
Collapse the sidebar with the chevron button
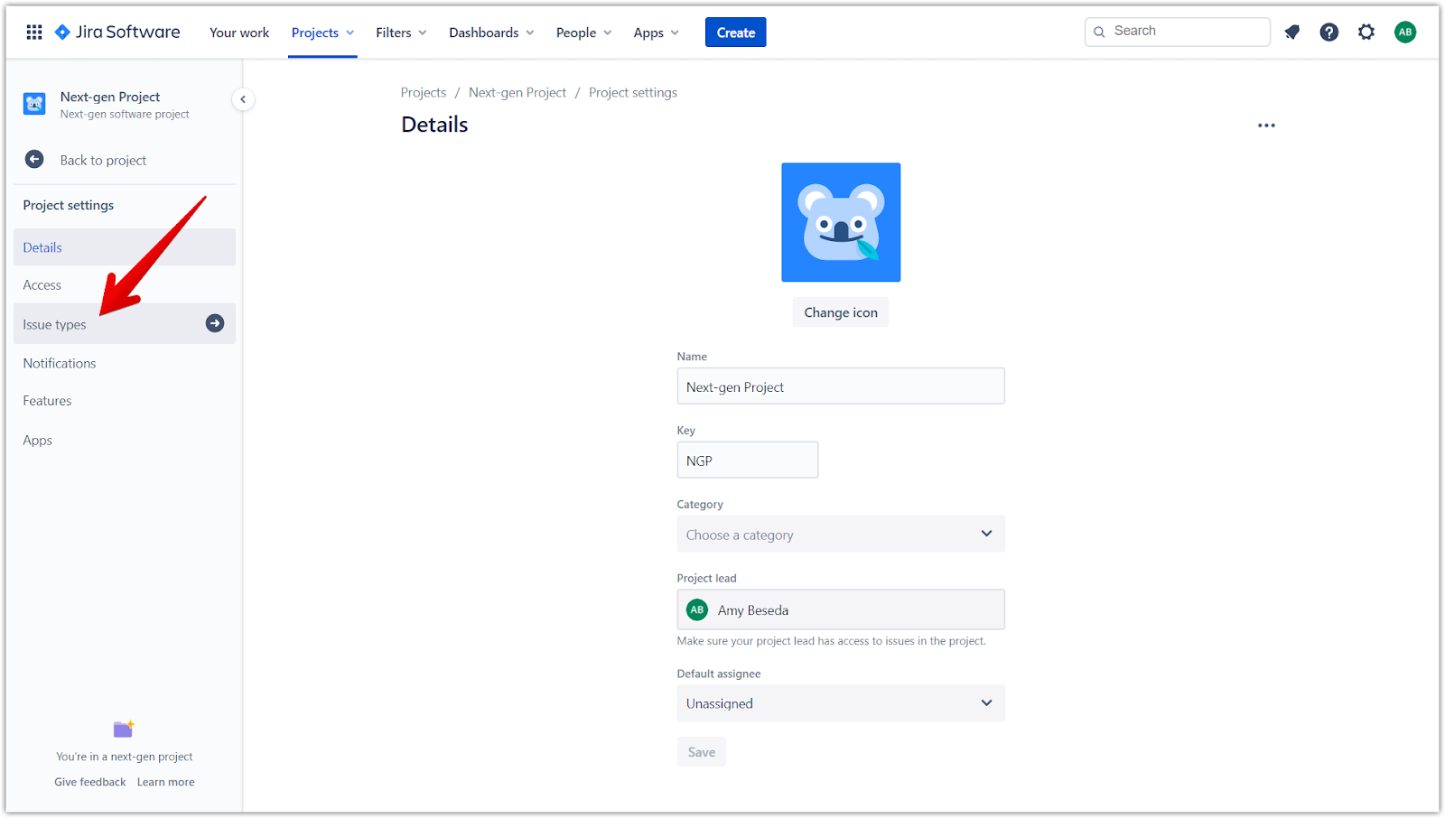click(243, 99)
